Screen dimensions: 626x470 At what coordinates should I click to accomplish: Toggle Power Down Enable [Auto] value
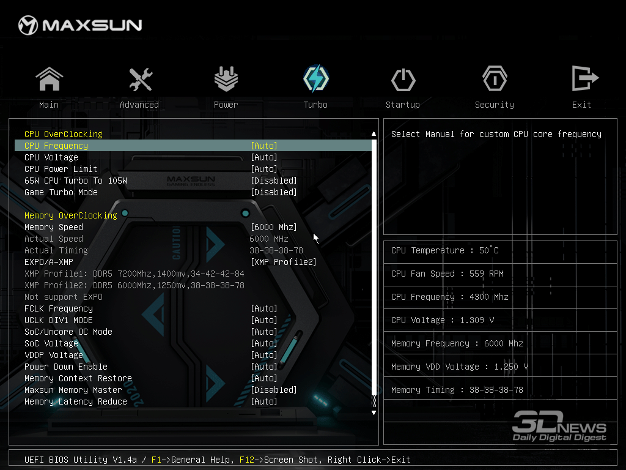coord(264,367)
